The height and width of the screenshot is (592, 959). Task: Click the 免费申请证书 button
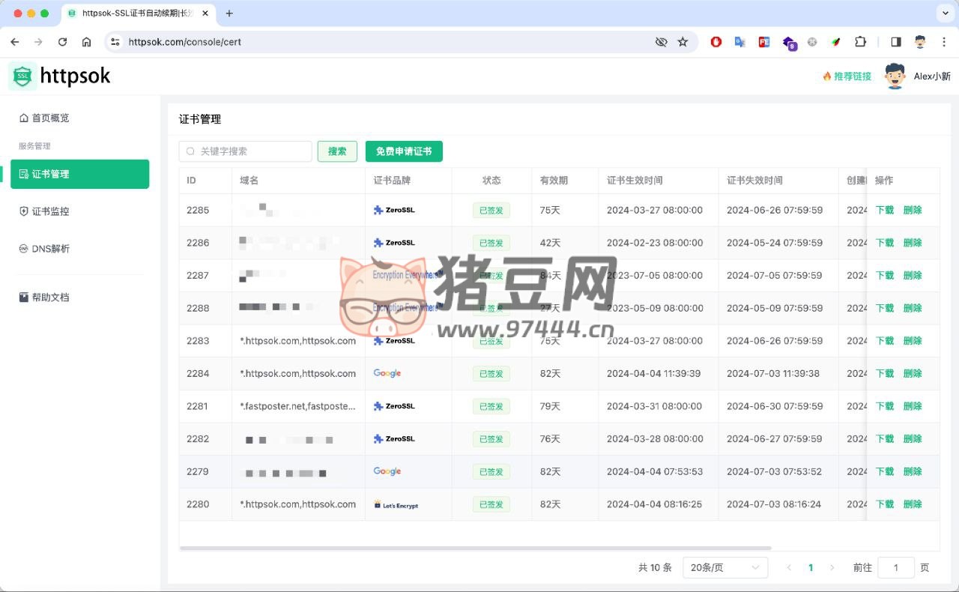tap(404, 151)
